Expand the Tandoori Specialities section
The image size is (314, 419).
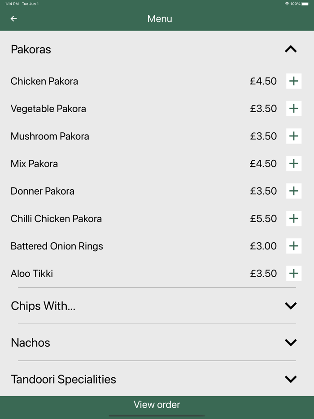point(291,379)
